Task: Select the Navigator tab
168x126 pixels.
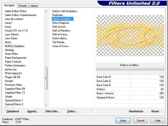Action: [10, 5]
